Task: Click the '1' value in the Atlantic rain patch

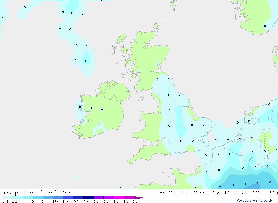Action: coord(85,61)
